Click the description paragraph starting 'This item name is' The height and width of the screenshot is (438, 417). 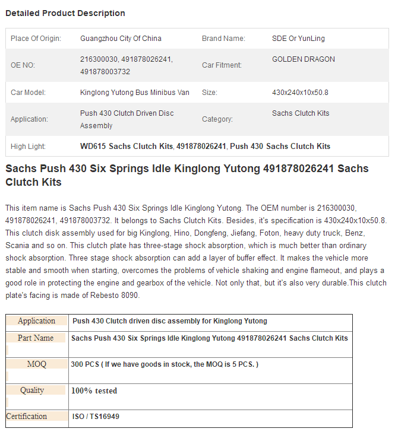[196, 252]
